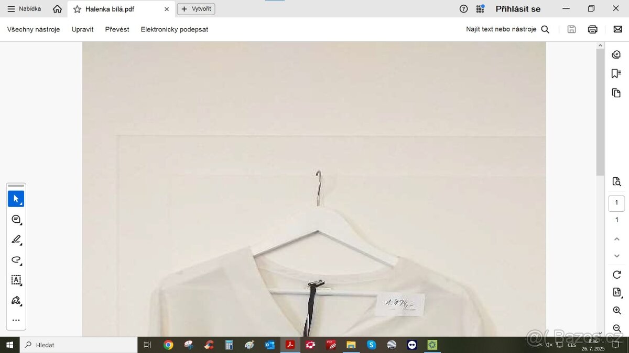Screen dimensions: 629x353
Task: Share the file by email envelope icon
Action: pos(617,29)
